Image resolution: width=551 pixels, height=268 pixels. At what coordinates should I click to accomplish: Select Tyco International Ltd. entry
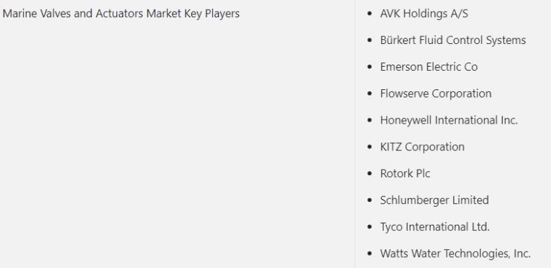pyautogui.click(x=435, y=227)
